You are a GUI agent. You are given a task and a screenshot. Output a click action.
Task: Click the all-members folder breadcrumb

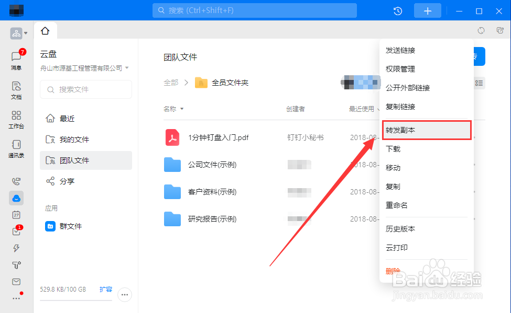[x=222, y=83]
